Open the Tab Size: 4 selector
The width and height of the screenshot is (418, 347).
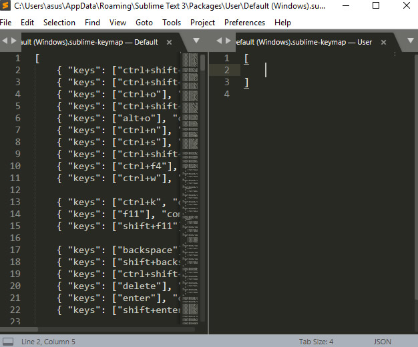click(316, 342)
